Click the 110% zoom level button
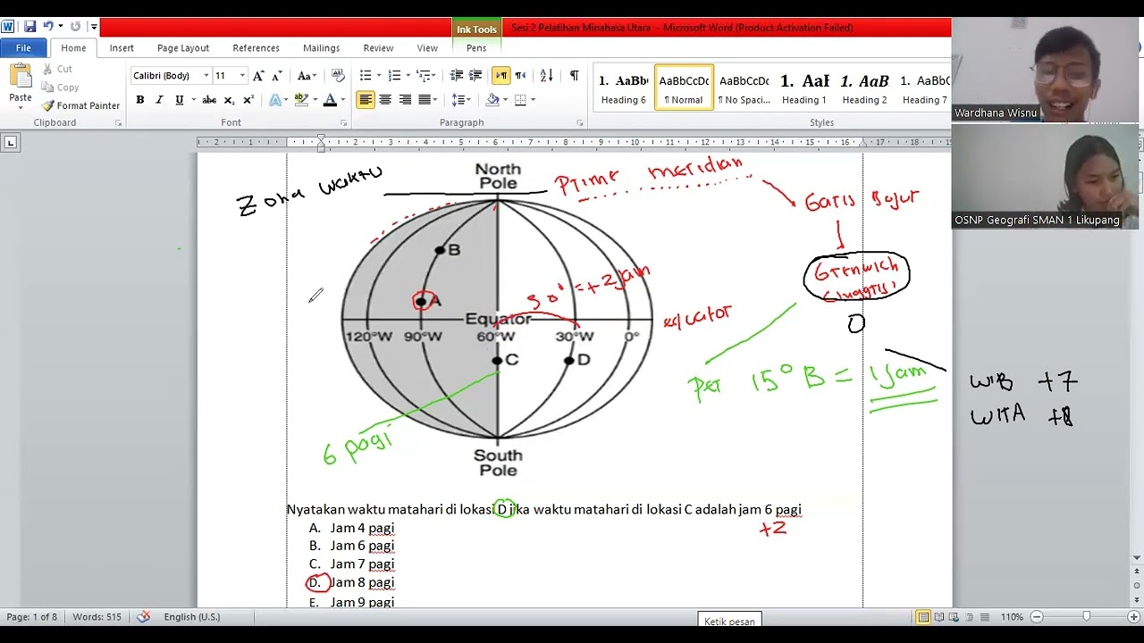Viewport: 1144px width, 643px height. point(1012,617)
